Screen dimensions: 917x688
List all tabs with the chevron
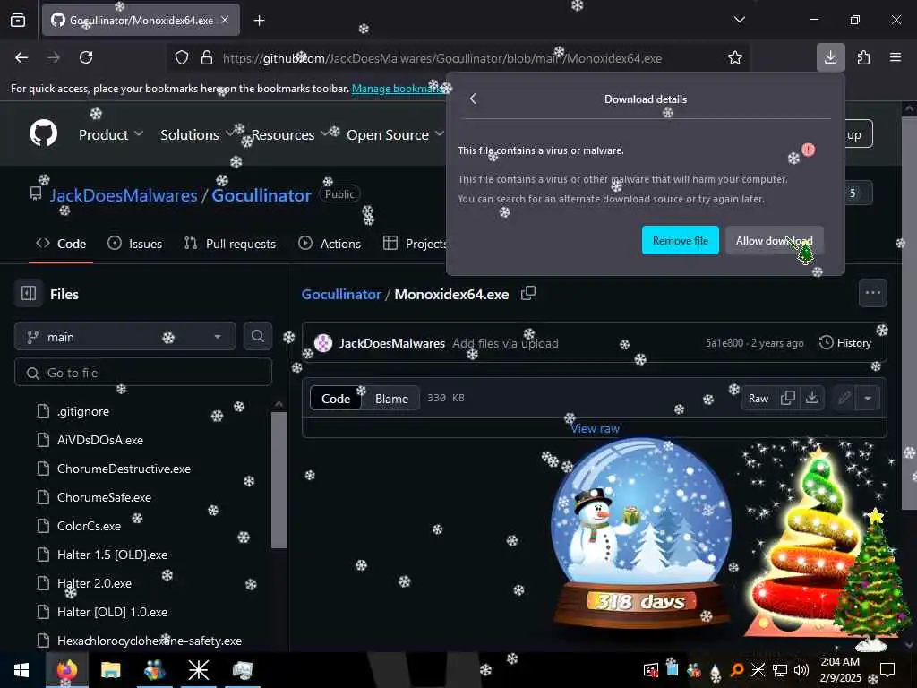(x=739, y=20)
